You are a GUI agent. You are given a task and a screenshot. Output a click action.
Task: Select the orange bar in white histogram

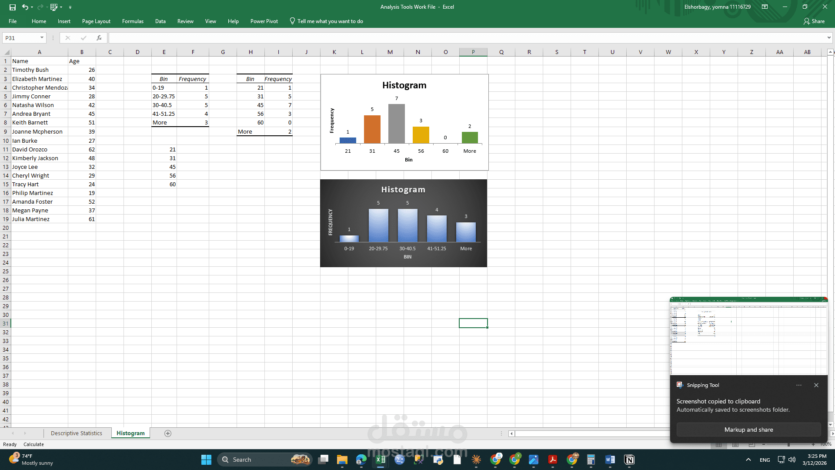[372, 129]
